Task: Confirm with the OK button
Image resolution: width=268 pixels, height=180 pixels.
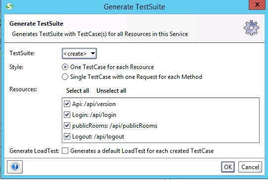Action: (228, 167)
